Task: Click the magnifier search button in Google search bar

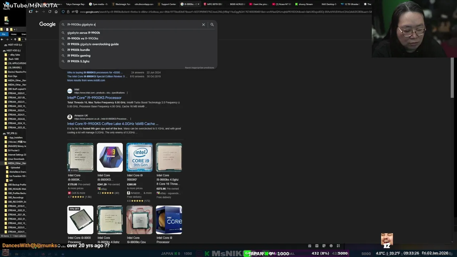Action: (x=212, y=25)
